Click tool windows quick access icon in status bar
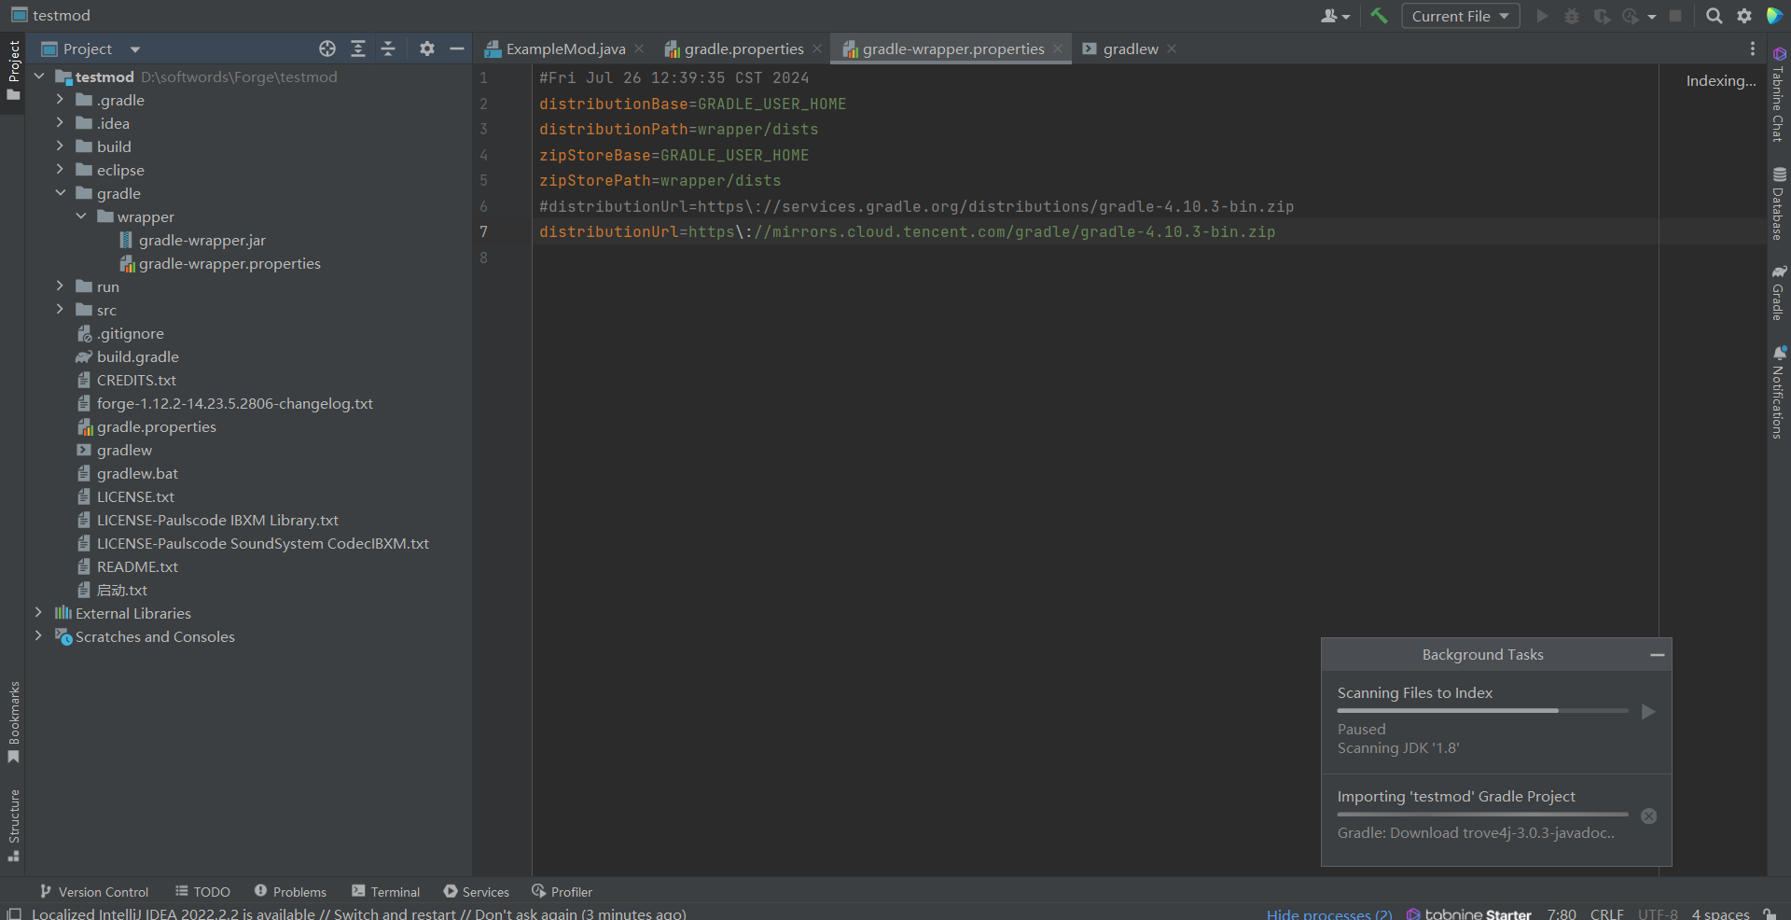Viewport: 1791px width, 920px height. 14,913
